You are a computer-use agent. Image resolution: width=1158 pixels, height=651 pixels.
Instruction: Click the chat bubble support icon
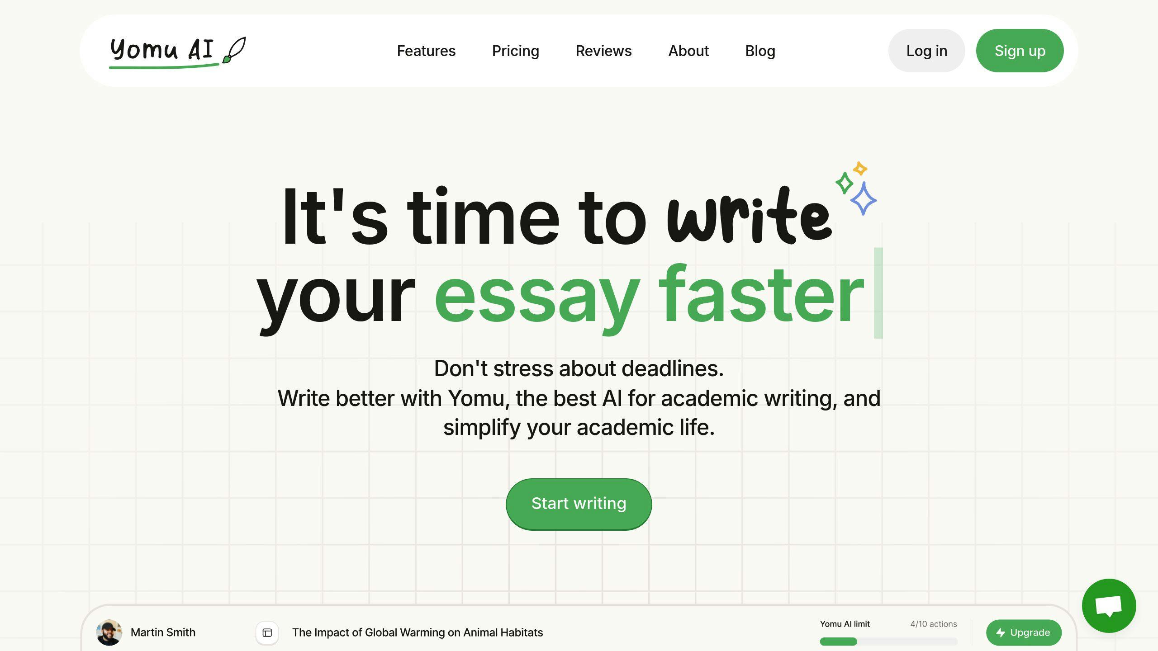point(1109,606)
